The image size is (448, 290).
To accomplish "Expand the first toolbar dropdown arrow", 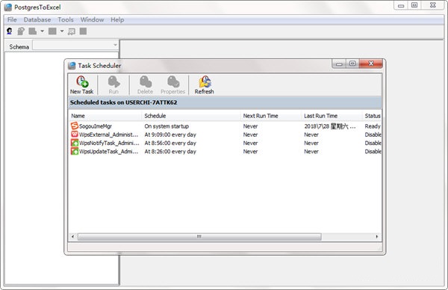I will 42,31.
